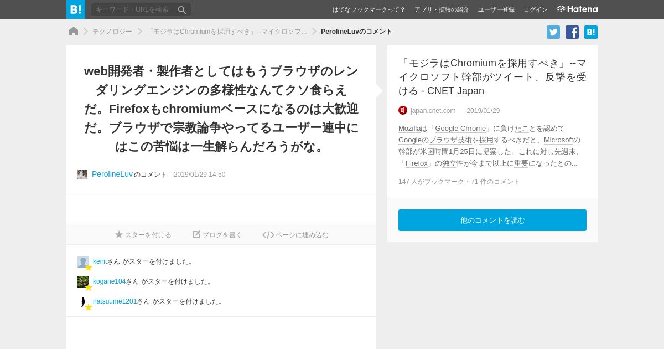664x349 pixels.
Task: Open the Hatena logo link
Action: coord(577,9)
